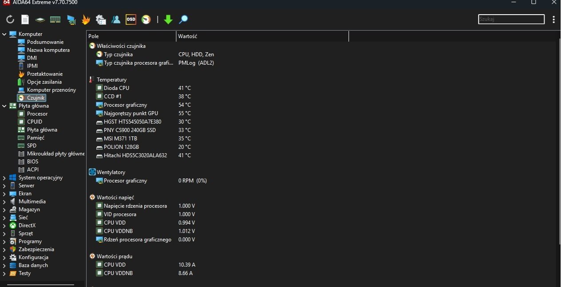The width and height of the screenshot is (562, 287).
Task: Open the OSD panel icon
Action: (x=131, y=19)
